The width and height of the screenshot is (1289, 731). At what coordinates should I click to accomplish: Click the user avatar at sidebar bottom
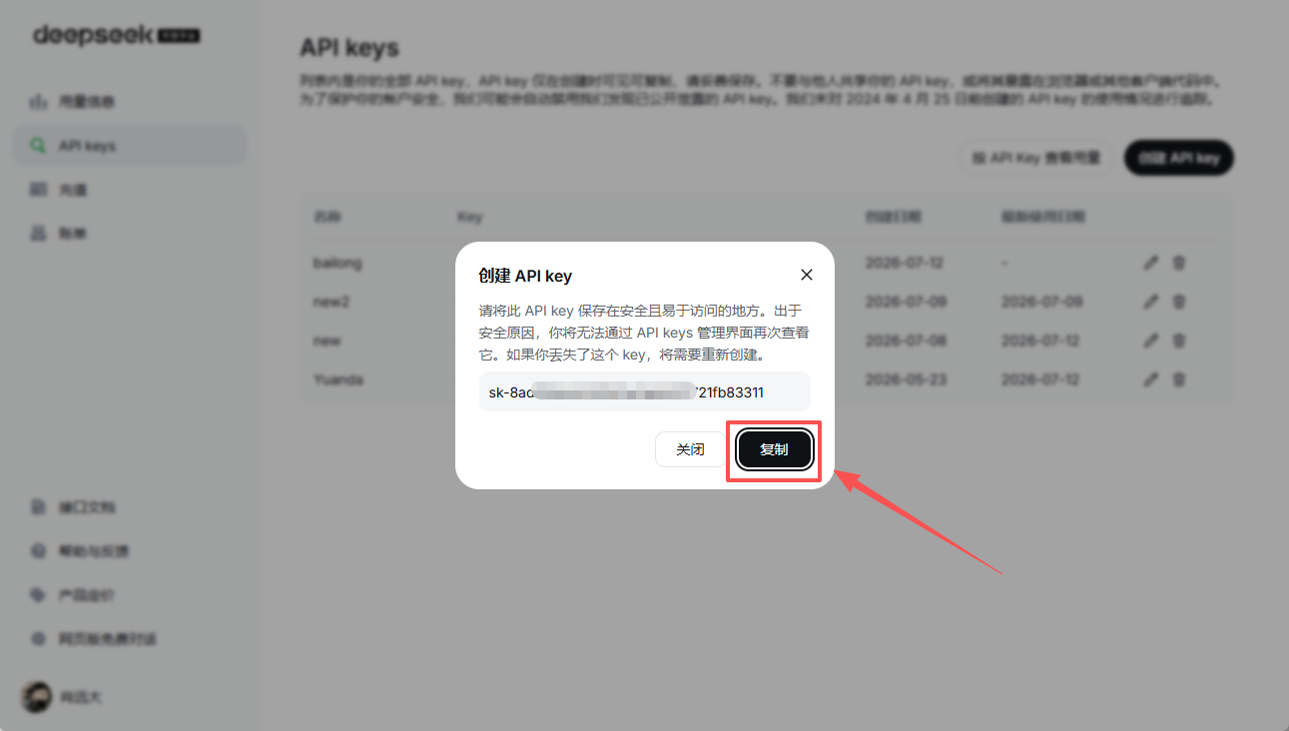[37, 697]
